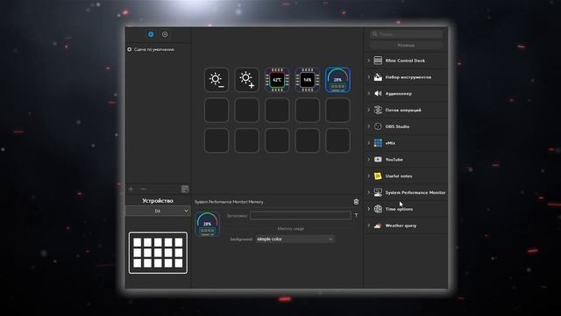Delete the action with the trash icon
The height and width of the screenshot is (316, 561).
pos(356,202)
